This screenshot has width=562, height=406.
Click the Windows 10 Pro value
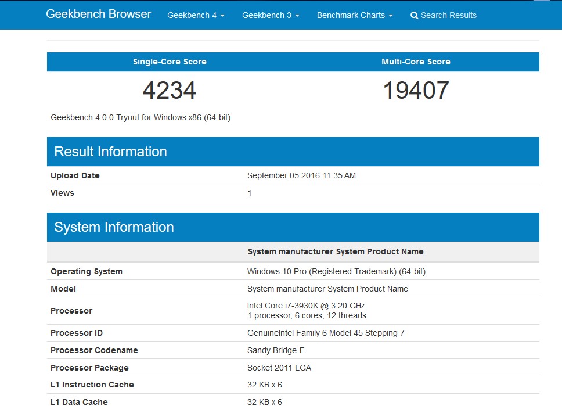[x=336, y=271]
